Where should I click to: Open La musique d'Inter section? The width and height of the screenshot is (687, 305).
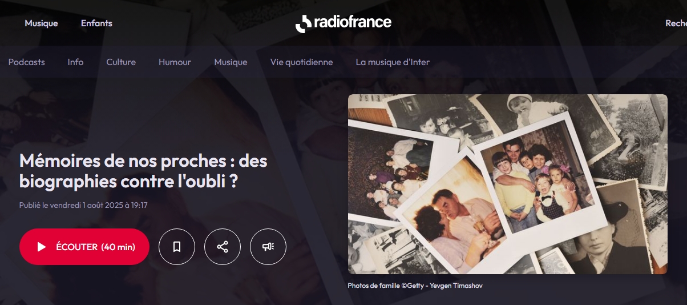point(393,62)
